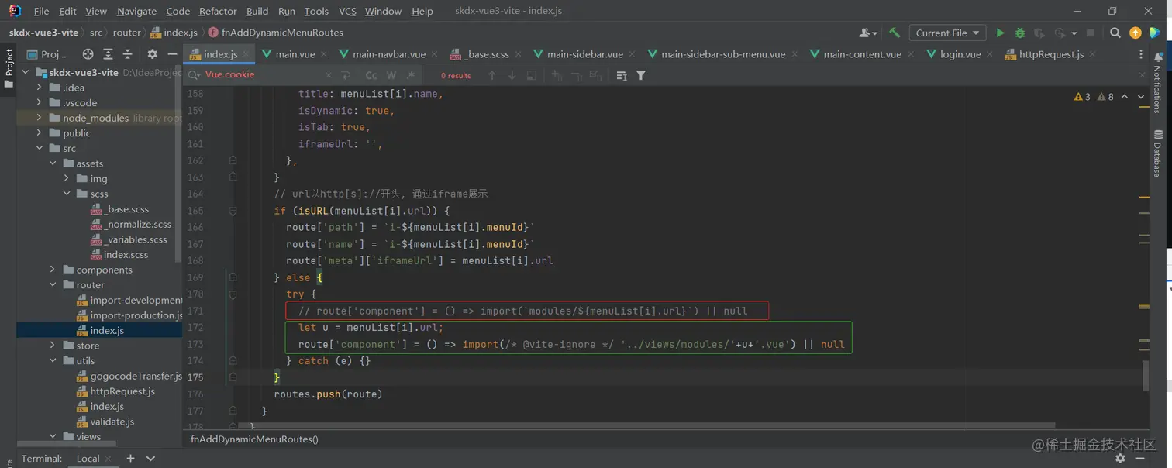This screenshot has height=468, width=1172.
Task: Click the editor vertical scrollbar thumb
Action: tap(1145, 376)
